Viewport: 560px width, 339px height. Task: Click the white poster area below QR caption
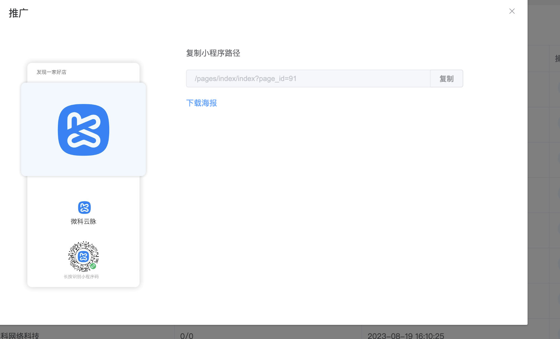click(x=83, y=283)
